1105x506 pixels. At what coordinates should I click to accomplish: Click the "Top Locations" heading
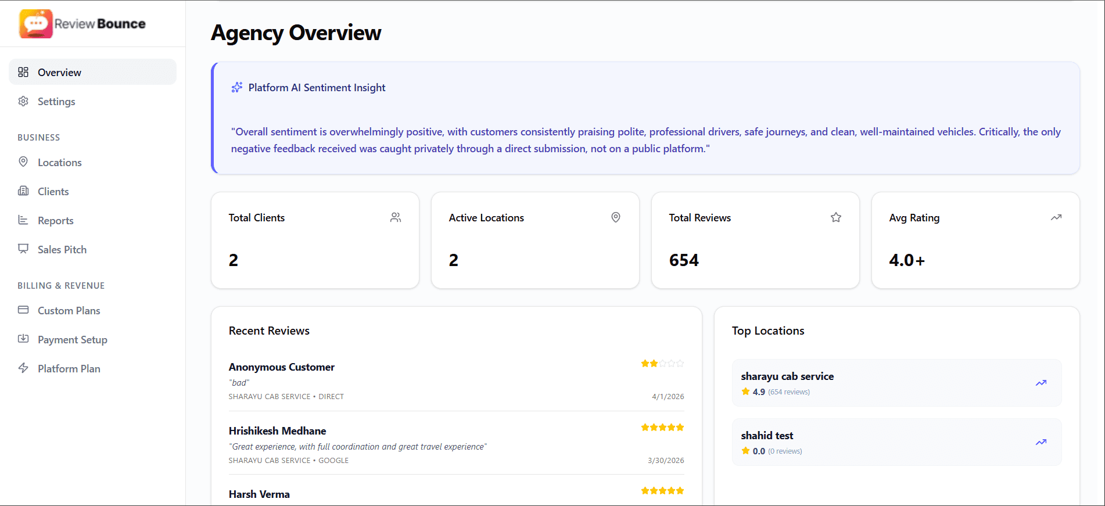[768, 331]
